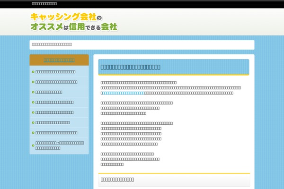Select the green bullet icon of the fourth sidebar item
The width and height of the screenshot is (284, 189).
(33, 102)
